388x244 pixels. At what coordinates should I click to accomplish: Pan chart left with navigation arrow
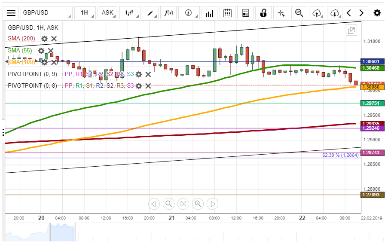coord(154,204)
